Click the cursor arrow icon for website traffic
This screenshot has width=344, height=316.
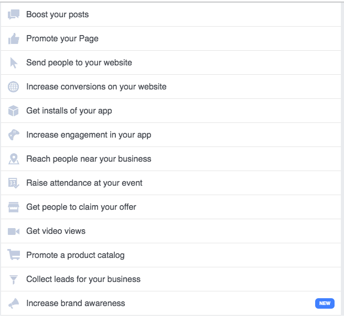tap(14, 63)
